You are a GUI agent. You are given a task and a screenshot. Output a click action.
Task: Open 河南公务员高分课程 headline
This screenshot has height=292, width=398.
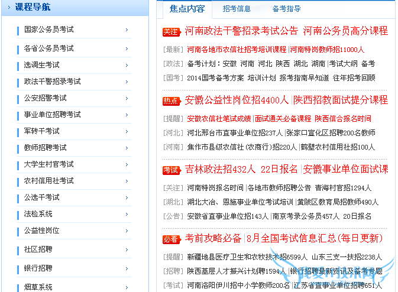pyautogui.click(x=345, y=31)
